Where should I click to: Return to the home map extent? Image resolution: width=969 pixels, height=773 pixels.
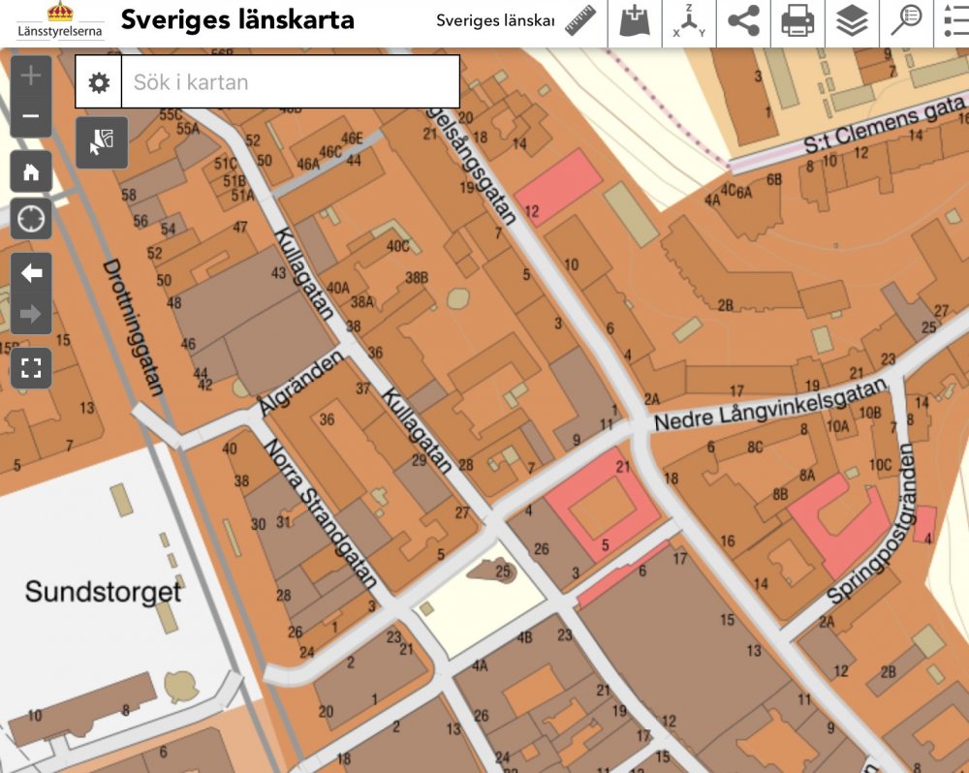pos(31,172)
